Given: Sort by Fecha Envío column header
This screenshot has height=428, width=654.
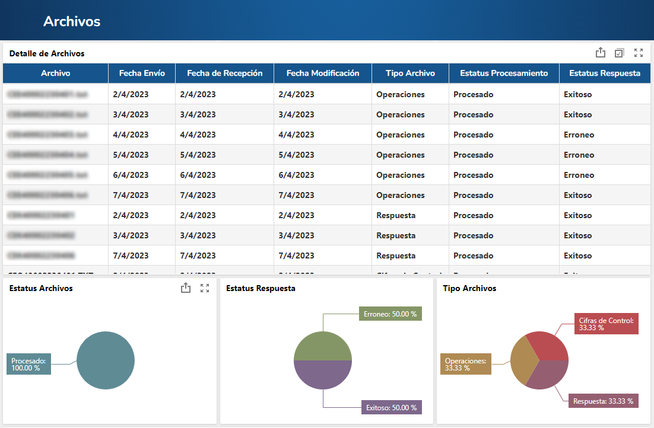Looking at the screenshot, I should [142, 74].
